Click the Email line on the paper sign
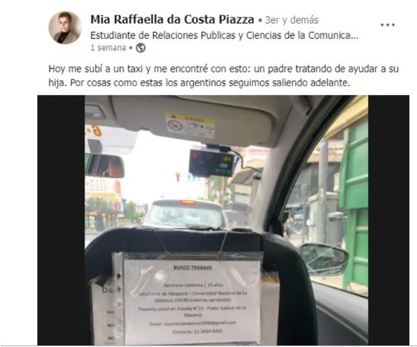The height and width of the screenshot is (347, 417). (193, 323)
